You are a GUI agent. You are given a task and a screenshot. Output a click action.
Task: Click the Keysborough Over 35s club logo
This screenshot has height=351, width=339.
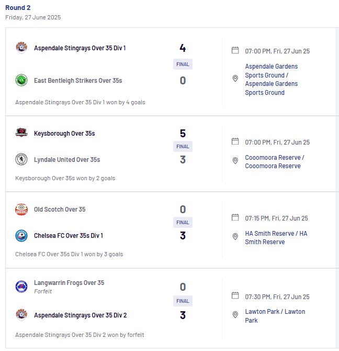click(21, 133)
